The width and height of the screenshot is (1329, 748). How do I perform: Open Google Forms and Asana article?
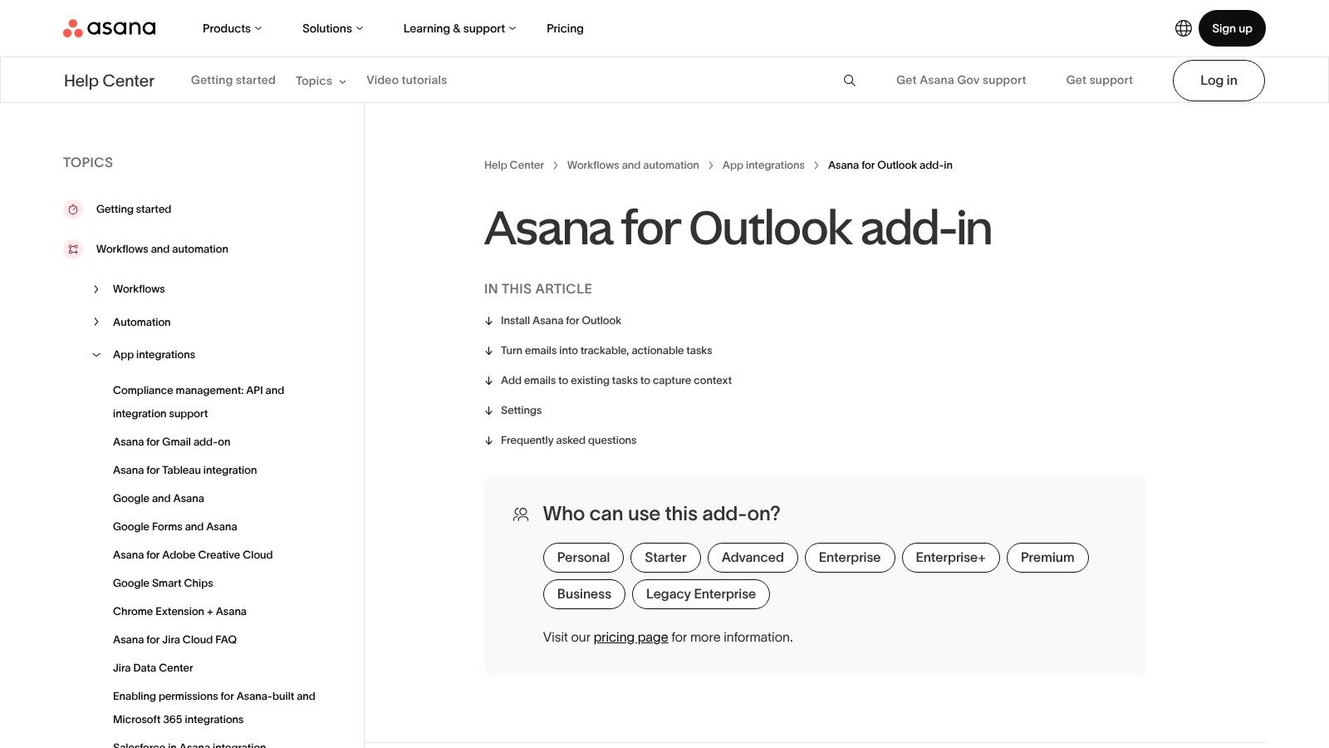tap(175, 527)
